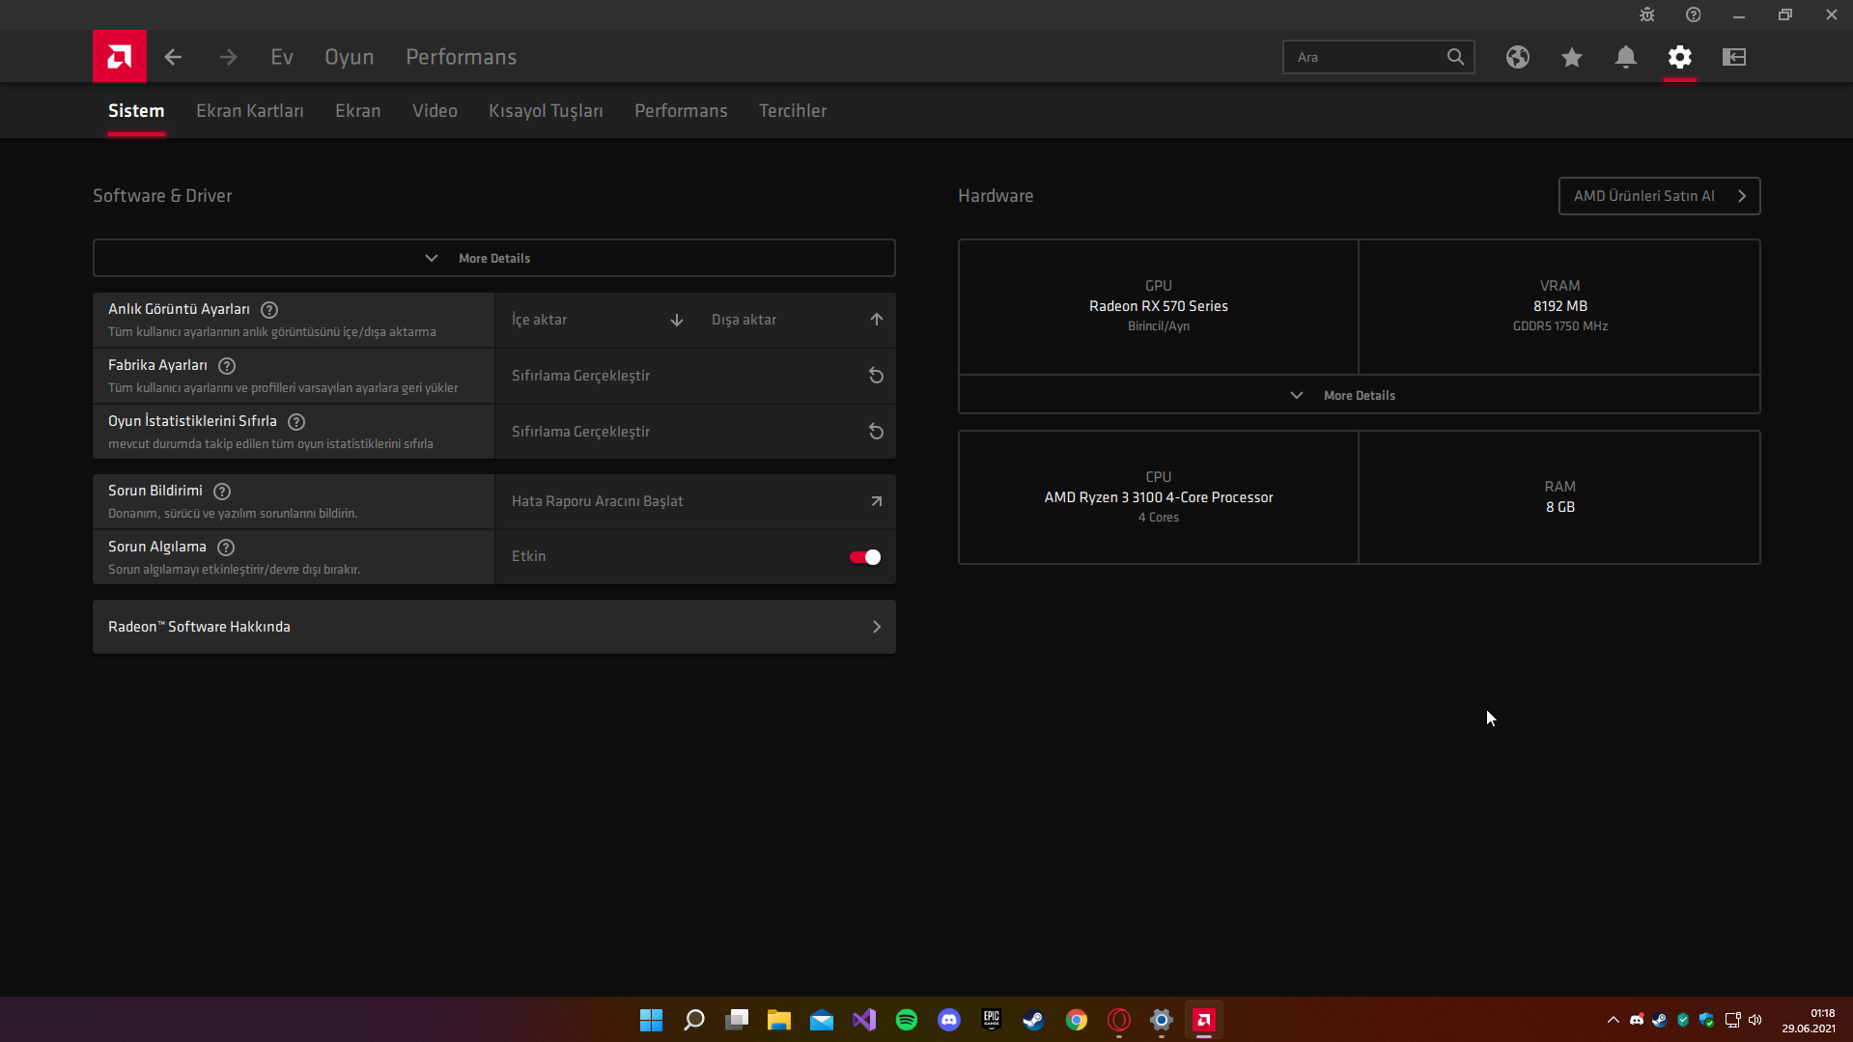Toggle the sidebar panel icon

(x=1734, y=57)
